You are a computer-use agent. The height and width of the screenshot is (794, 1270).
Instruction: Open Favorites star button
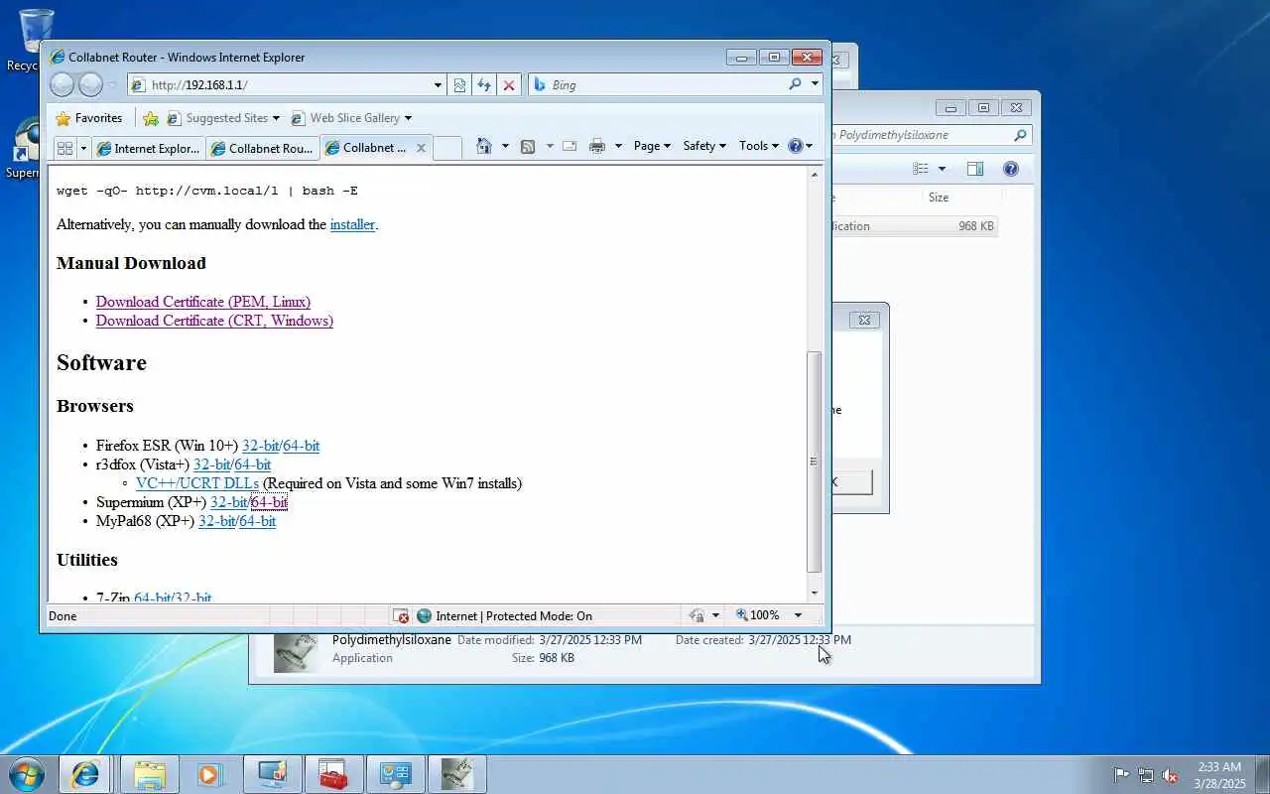click(89, 118)
